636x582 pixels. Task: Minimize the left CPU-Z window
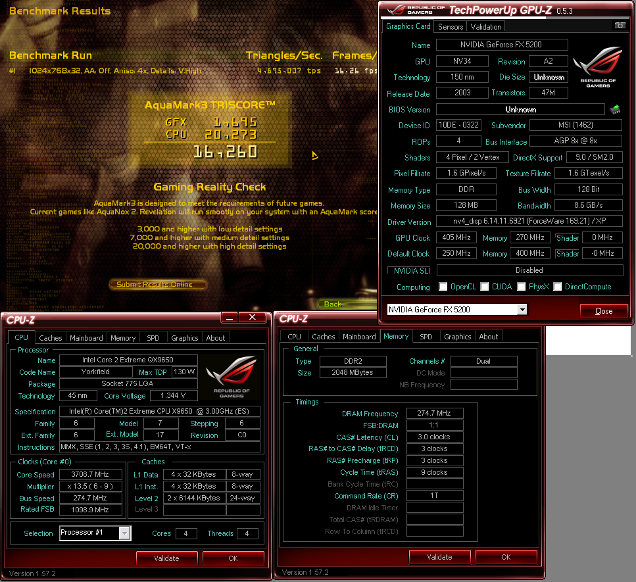230,318
